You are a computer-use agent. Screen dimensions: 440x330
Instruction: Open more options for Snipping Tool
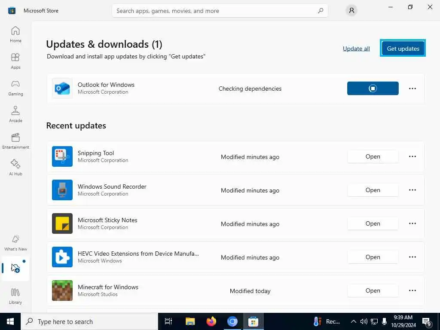click(x=412, y=156)
